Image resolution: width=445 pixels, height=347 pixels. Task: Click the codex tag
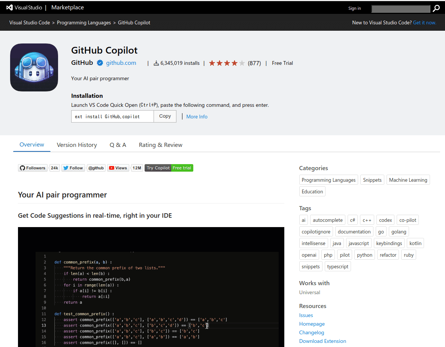click(385, 220)
